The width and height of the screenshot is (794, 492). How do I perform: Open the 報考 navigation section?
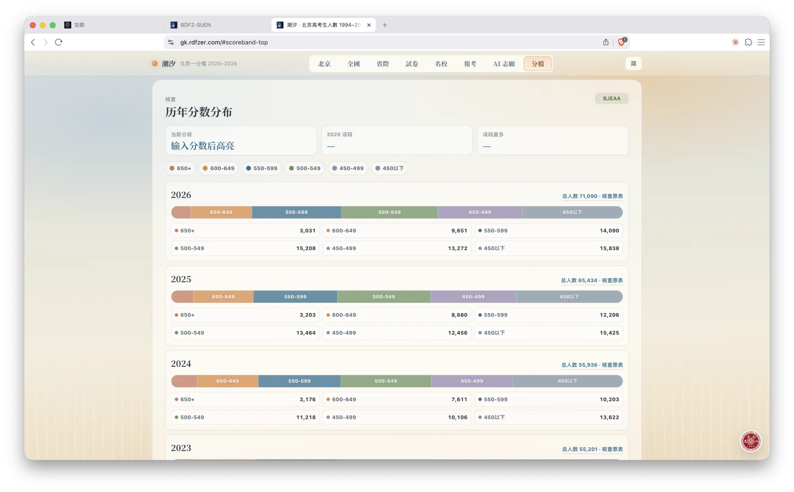470,64
